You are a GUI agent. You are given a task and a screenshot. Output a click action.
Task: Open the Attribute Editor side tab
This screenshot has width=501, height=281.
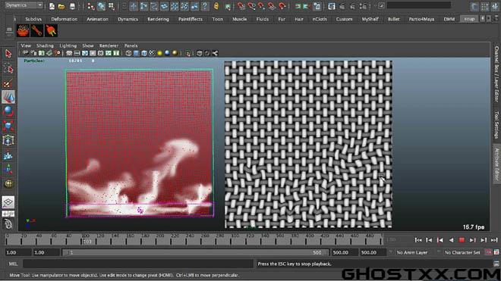click(496, 164)
